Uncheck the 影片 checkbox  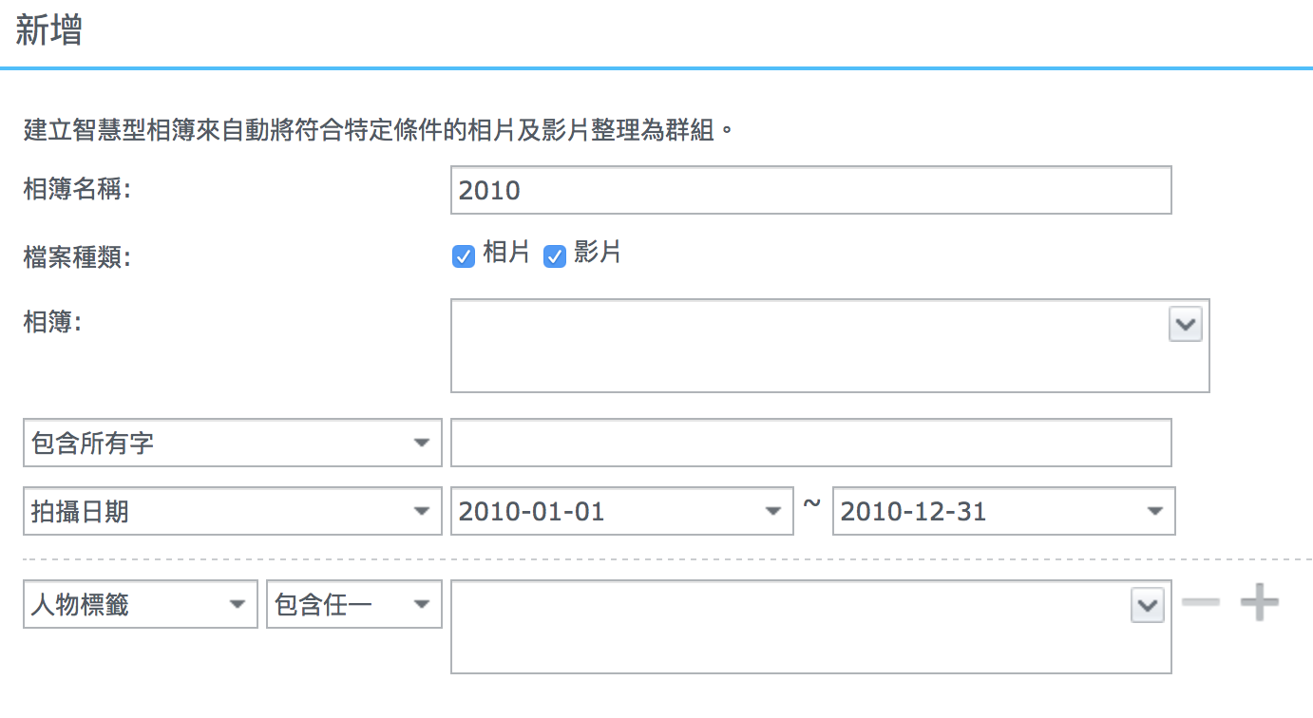555,256
